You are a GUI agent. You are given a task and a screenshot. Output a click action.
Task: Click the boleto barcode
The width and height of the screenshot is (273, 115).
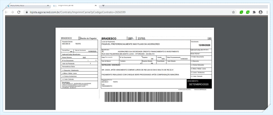point(143,97)
